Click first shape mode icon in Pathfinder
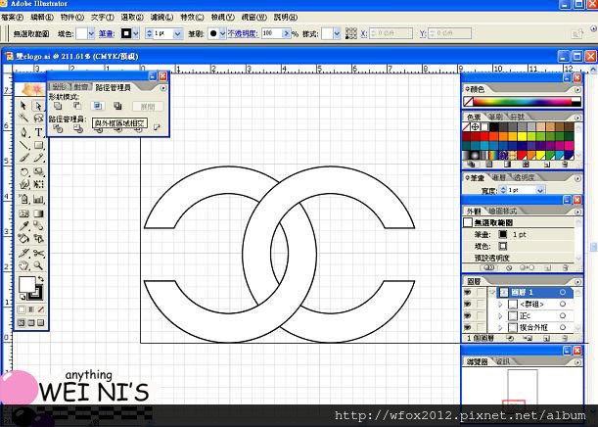Screen dimensions: 598x427 pos(58,106)
